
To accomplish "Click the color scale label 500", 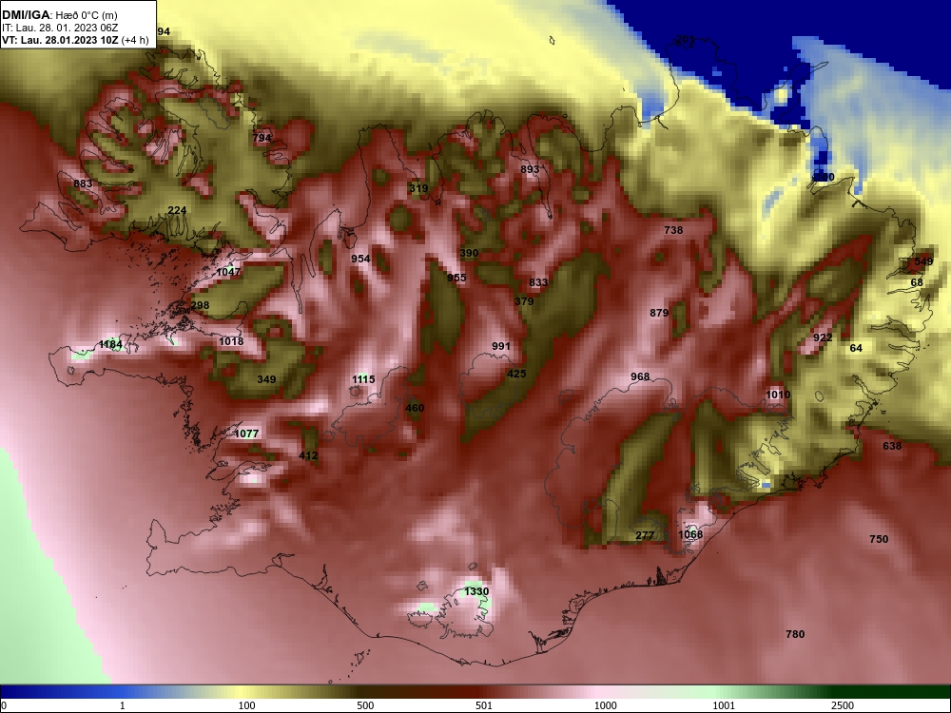I will click(x=365, y=705).
